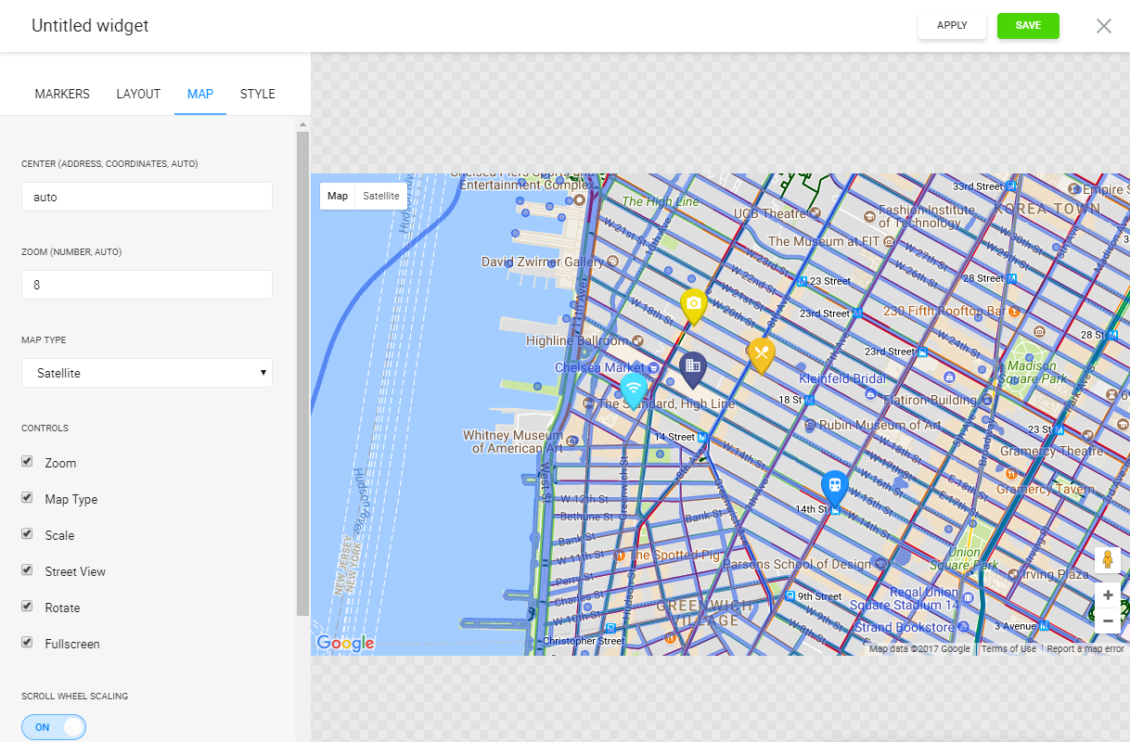1130x742 pixels.
Task: Click 14 Street subway station icon
Action: coord(702,437)
